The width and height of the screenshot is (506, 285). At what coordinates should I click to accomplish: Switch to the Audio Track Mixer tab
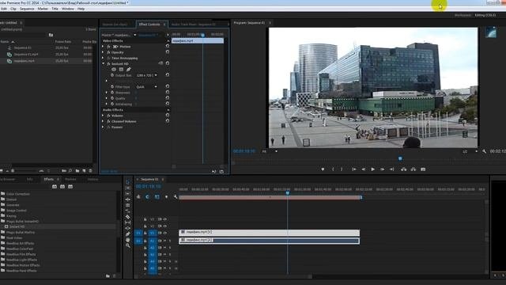(193, 25)
